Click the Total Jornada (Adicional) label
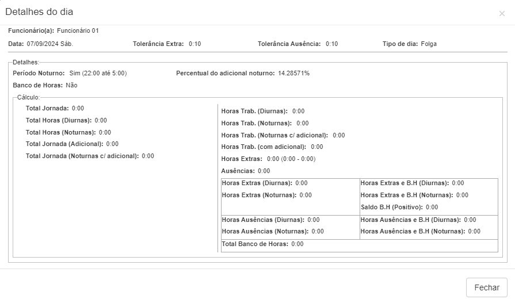The image size is (515, 303). point(64,144)
